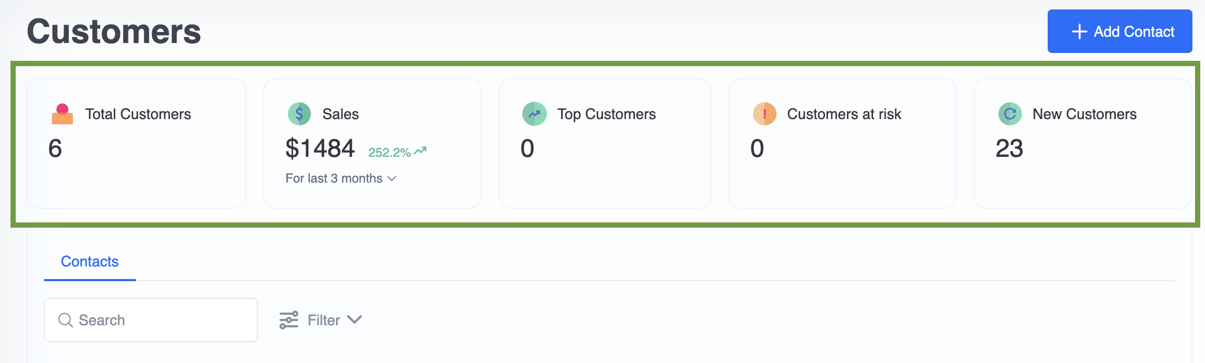Switch to the Contacts tab
This screenshot has height=363, width=1205.
90,261
